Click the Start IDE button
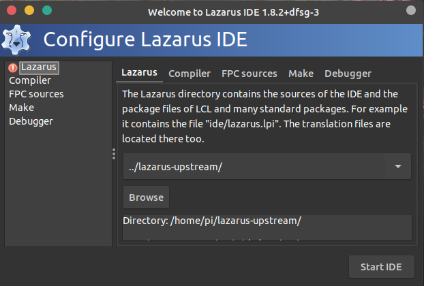 381,267
